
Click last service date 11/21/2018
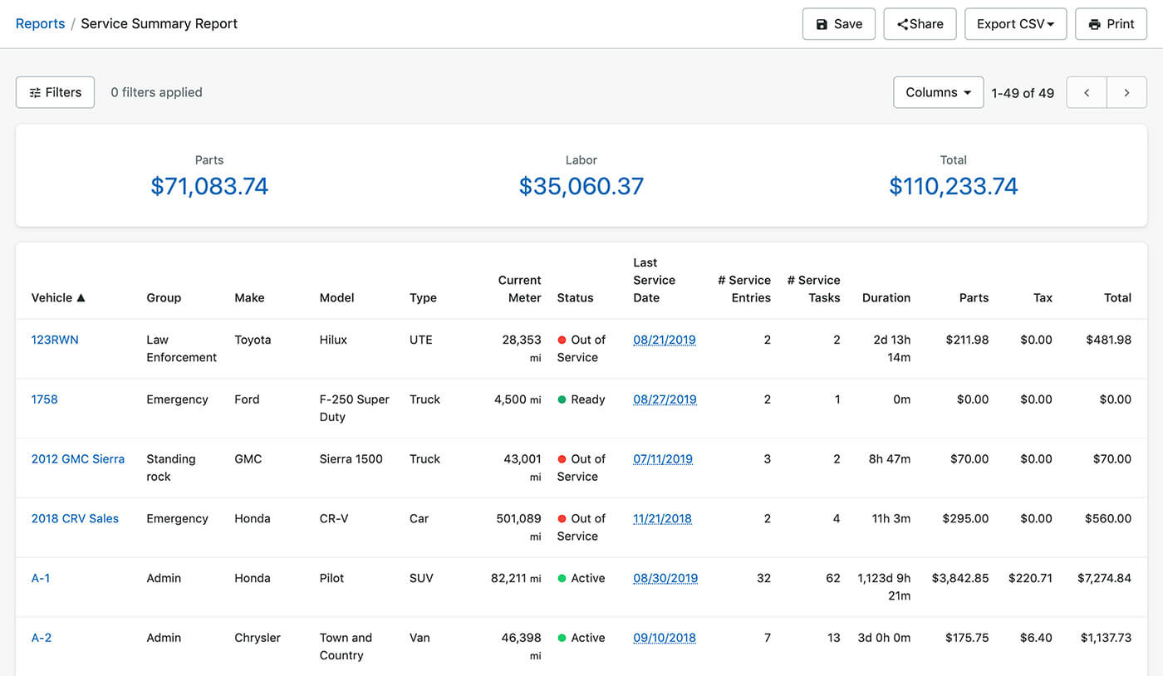point(662,518)
